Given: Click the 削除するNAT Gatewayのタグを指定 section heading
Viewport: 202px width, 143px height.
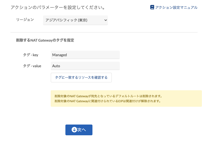Looking at the screenshot, I should point(45,40).
